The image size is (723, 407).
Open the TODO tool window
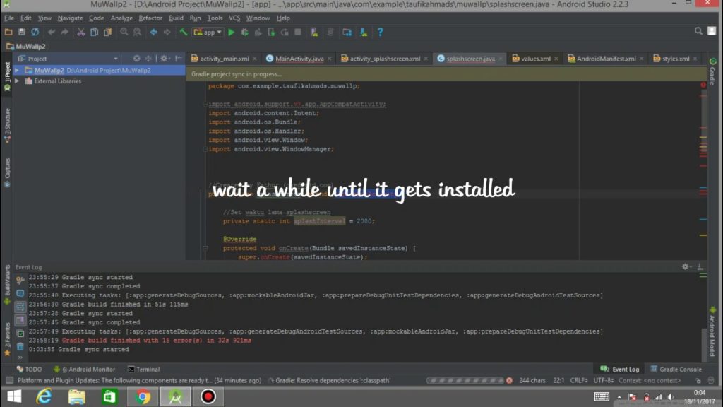[29, 369]
